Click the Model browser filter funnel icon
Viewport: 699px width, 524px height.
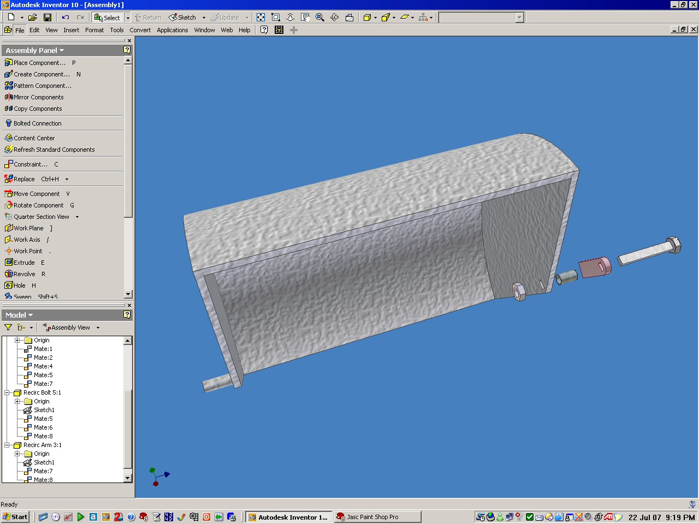click(x=8, y=327)
